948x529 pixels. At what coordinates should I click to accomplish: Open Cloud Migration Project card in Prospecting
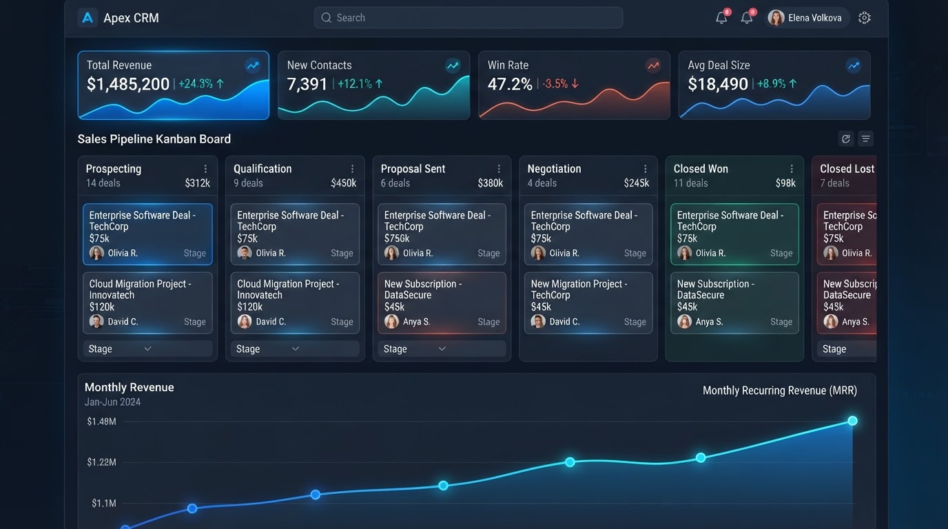[147, 303]
